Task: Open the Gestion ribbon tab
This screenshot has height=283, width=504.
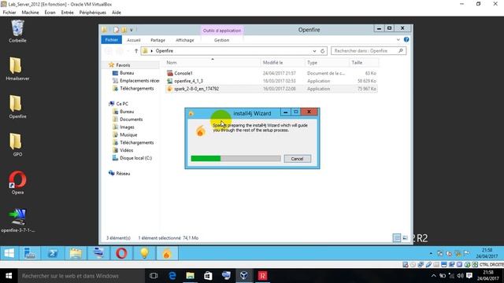Action: tap(221, 40)
